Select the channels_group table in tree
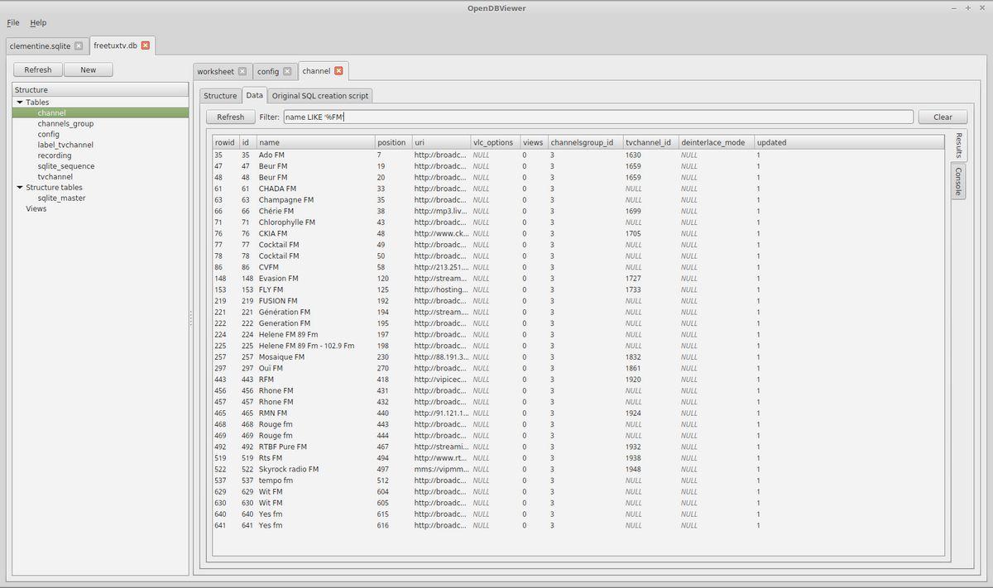 coord(65,124)
